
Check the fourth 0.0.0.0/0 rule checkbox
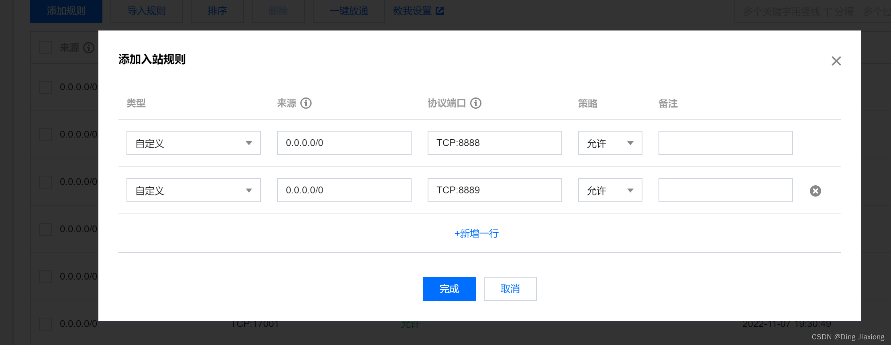[45, 229]
